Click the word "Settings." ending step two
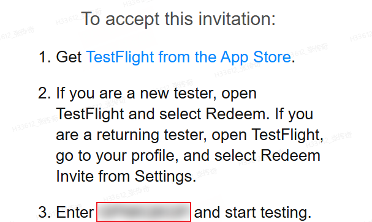This screenshot has width=372, height=222. point(165,176)
